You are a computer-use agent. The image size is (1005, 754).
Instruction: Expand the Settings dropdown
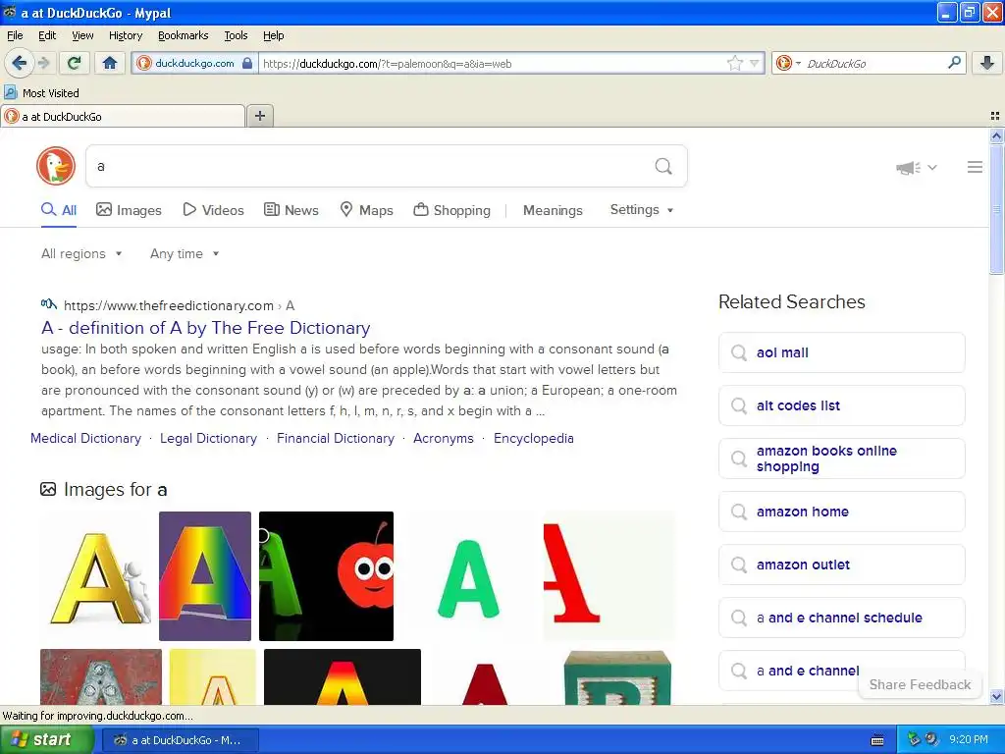(642, 210)
